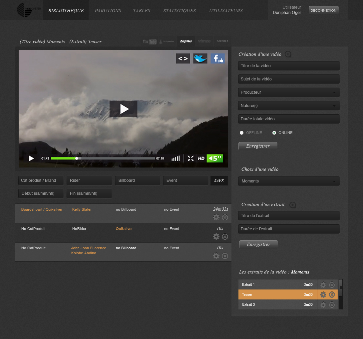Select the OFFLINE radio button
Image resolution: width=363 pixels, height=339 pixels.
(x=242, y=133)
